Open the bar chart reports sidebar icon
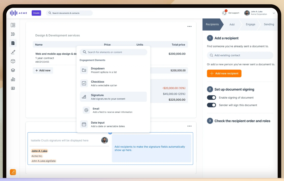Viewport: 284px width, 181px height. (13, 79)
